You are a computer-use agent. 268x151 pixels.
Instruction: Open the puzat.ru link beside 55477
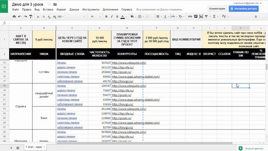(x=122, y=95)
